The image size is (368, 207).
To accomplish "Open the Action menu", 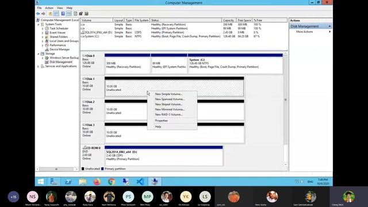I will tap(49, 8).
